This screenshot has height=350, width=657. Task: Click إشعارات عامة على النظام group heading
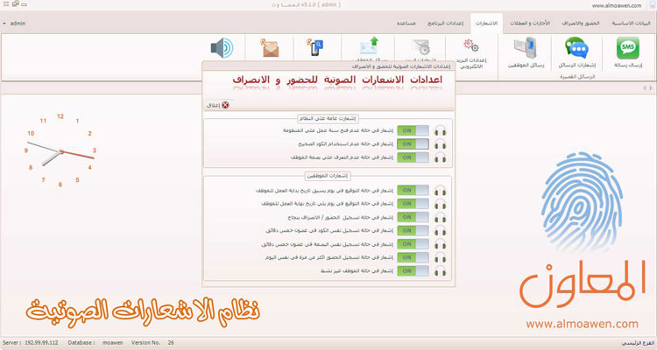pyautogui.click(x=328, y=118)
